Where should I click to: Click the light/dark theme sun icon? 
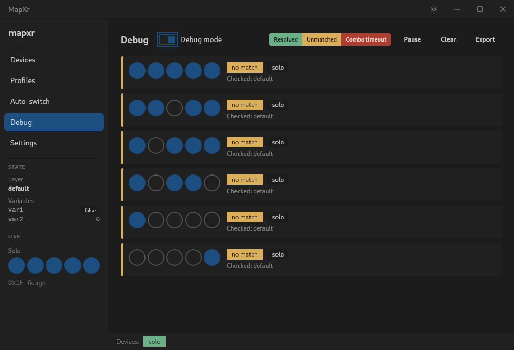point(434,9)
